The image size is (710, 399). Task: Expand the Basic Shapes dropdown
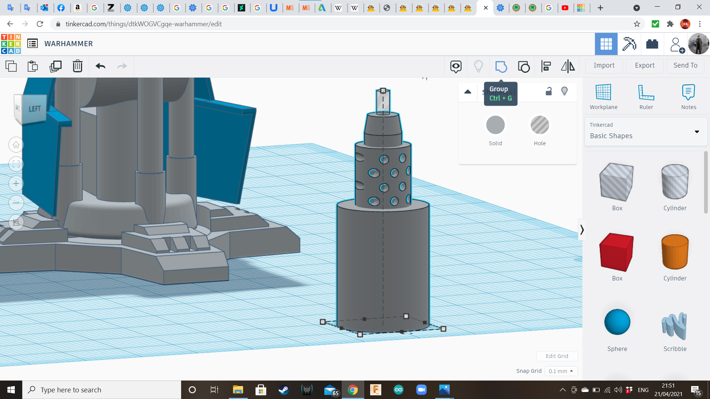point(697,132)
